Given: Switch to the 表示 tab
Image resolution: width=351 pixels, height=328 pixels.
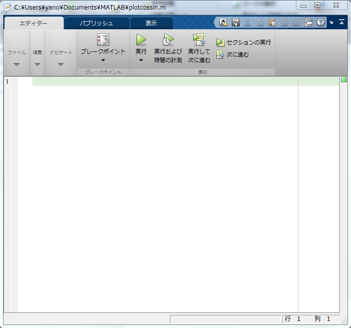Looking at the screenshot, I should coord(151,23).
